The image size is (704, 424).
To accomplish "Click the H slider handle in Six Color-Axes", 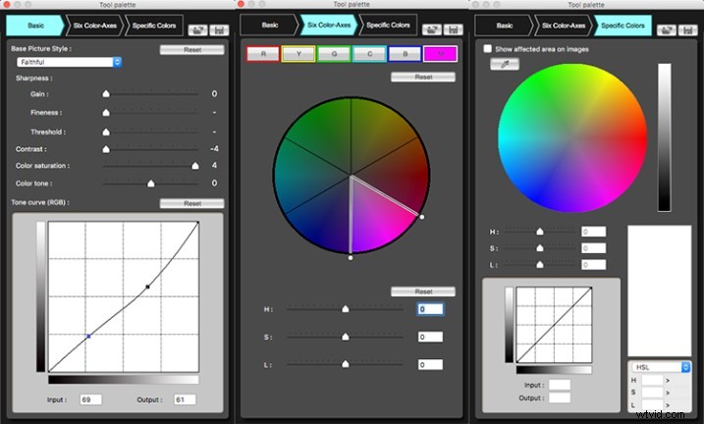I will coord(346,309).
